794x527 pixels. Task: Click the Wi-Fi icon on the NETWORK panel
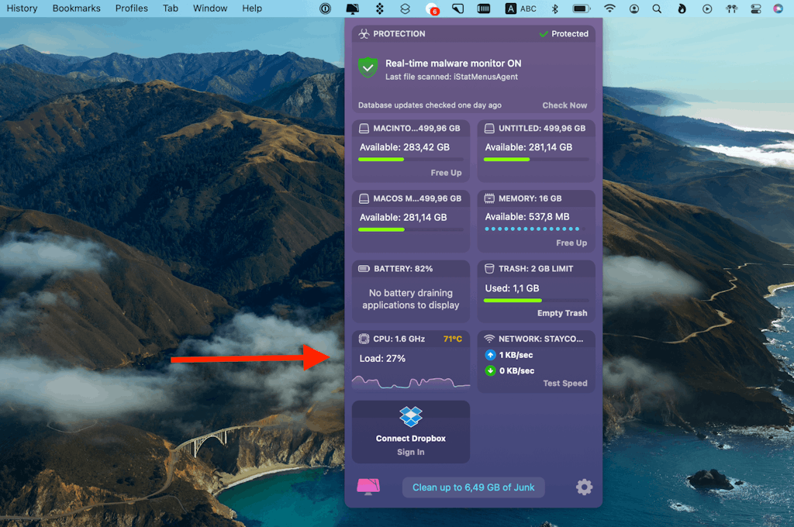click(488, 338)
